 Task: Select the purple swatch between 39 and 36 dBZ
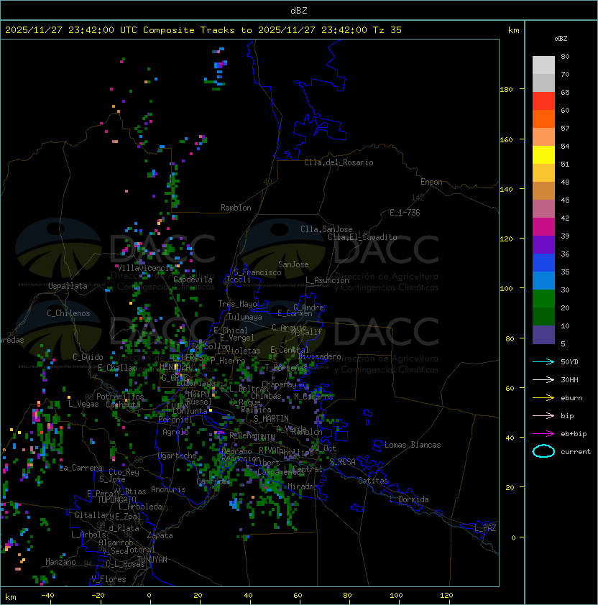point(543,245)
